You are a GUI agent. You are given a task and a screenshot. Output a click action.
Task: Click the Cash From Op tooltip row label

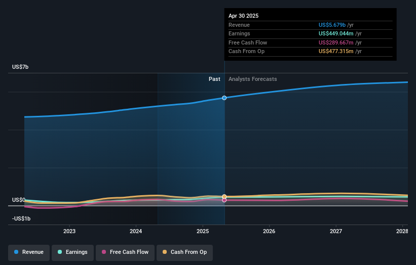246,52
